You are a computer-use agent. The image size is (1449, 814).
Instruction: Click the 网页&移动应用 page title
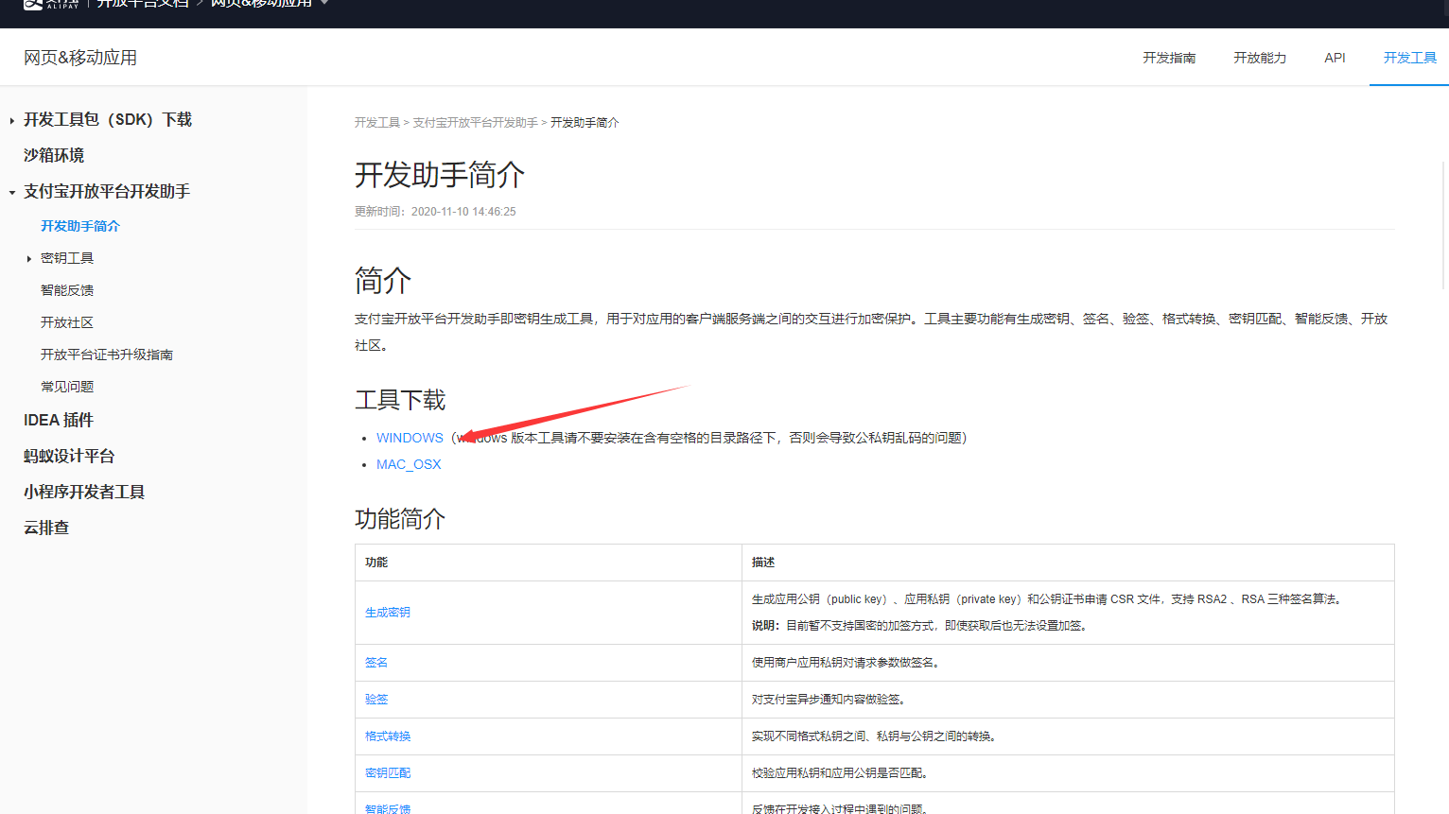80,58
